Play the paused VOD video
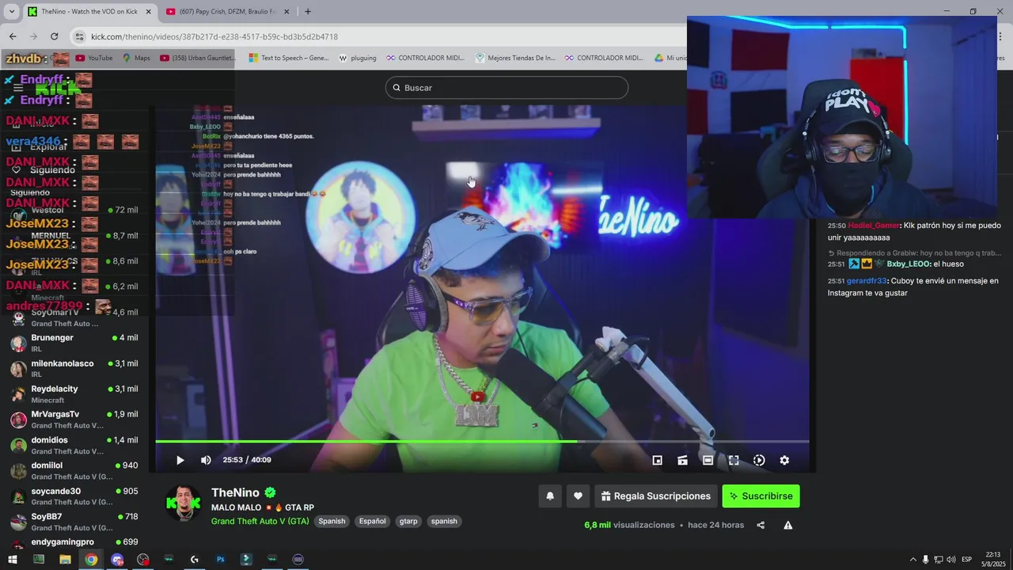This screenshot has width=1013, height=570. pyautogui.click(x=180, y=460)
